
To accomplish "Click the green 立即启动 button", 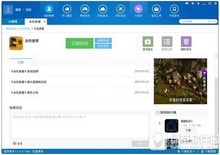I will click(x=80, y=43).
